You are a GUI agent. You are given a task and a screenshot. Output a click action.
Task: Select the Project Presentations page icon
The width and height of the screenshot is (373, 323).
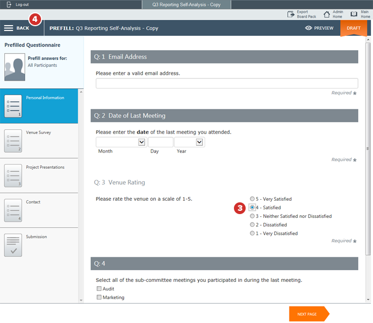coord(13,176)
